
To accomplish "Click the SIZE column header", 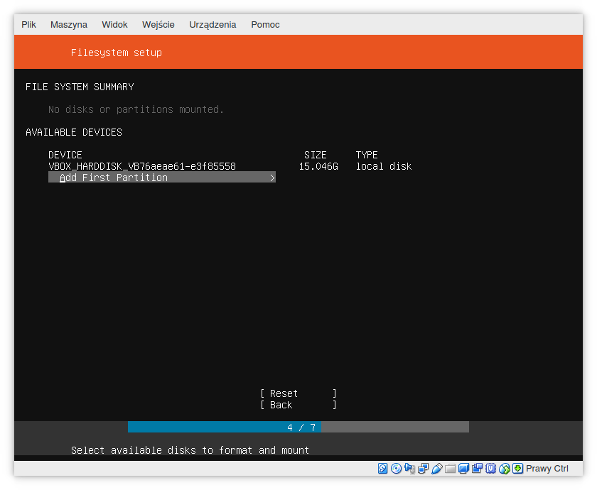I will 316,155.
